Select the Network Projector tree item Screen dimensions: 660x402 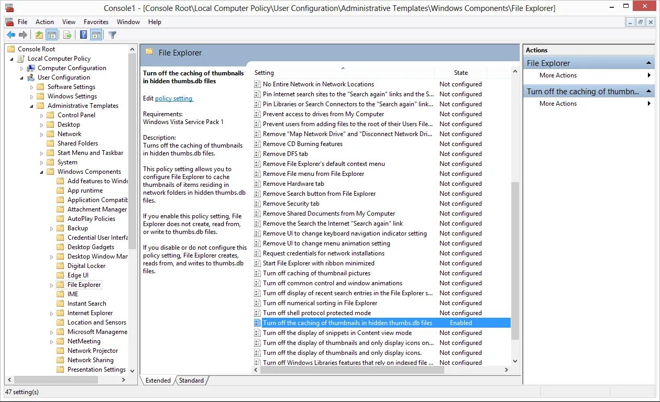[x=93, y=351]
